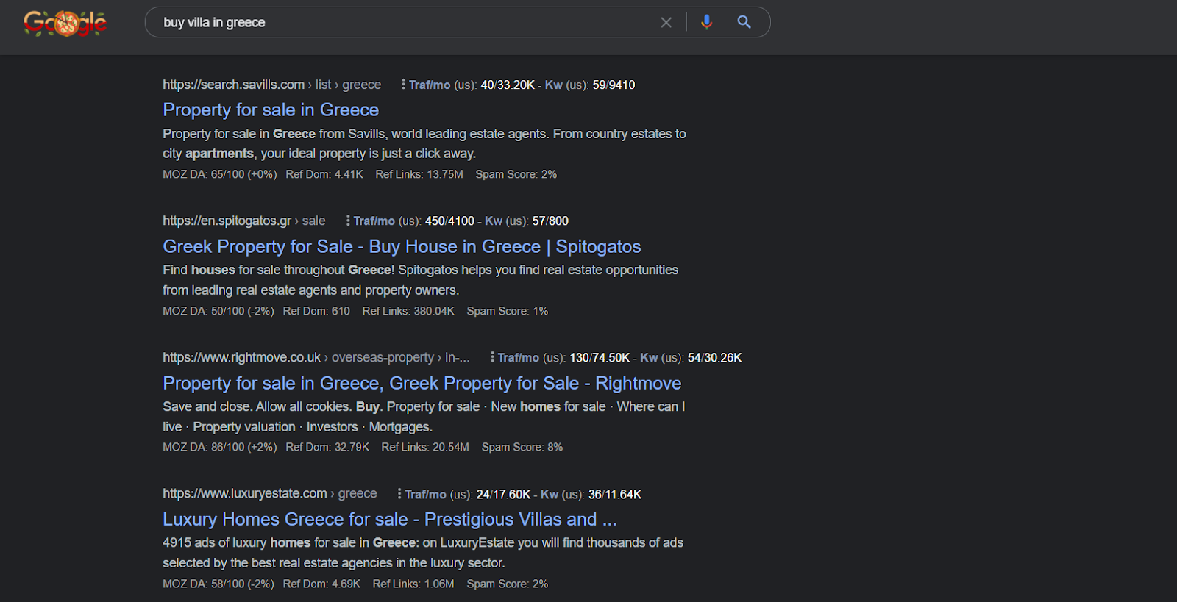Click the traffic value 24/17.60K

(503, 495)
